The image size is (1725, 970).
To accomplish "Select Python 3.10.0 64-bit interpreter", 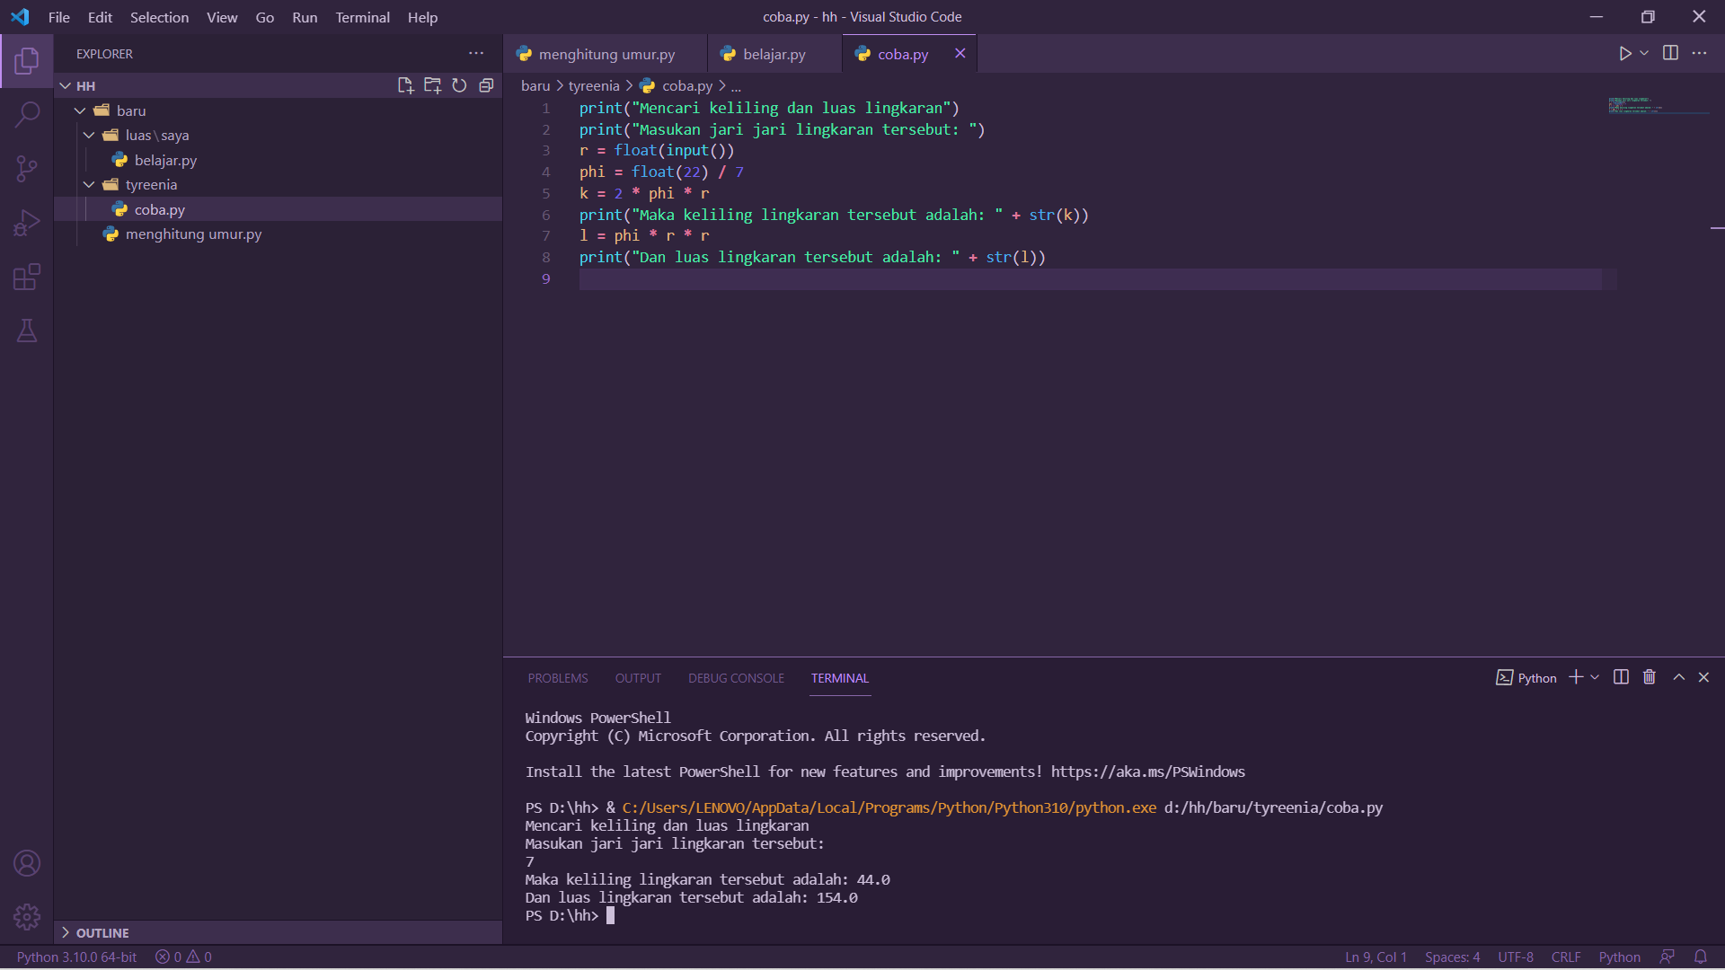I will (x=76, y=957).
